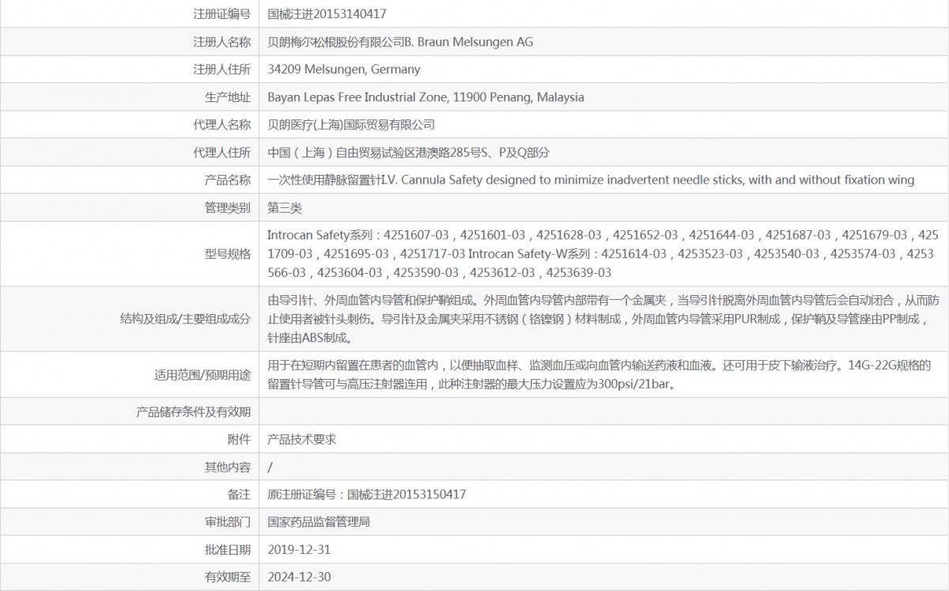
Task: Select approval date 2019-12-31
Action: pyautogui.click(x=299, y=549)
